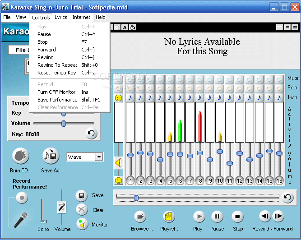This screenshot has width=301, height=240.
Task: Click the channel 16 number button
Action: (279, 180)
